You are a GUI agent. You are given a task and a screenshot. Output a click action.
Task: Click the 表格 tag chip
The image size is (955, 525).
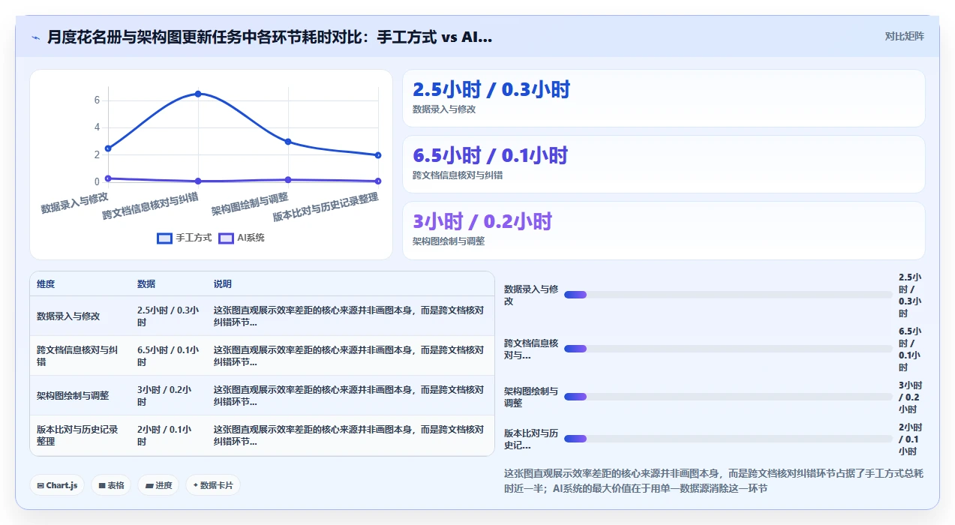pyautogui.click(x=111, y=485)
